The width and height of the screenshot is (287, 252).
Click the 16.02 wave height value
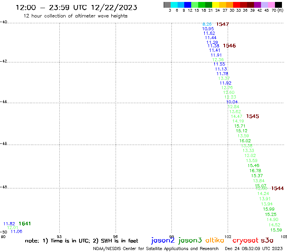pos(245,141)
